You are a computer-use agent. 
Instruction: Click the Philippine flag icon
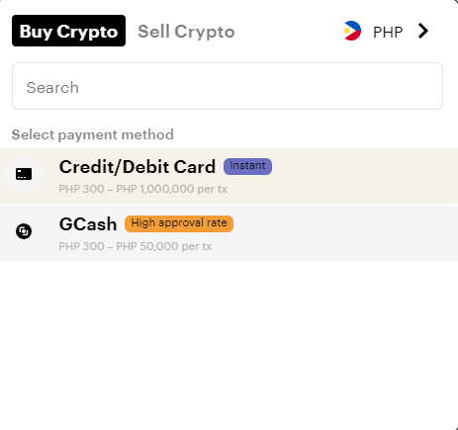pos(352,31)
